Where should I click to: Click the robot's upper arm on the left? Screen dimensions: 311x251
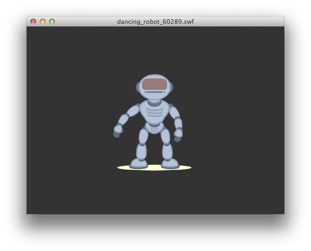pyautogui.click(x=133, y=111)
